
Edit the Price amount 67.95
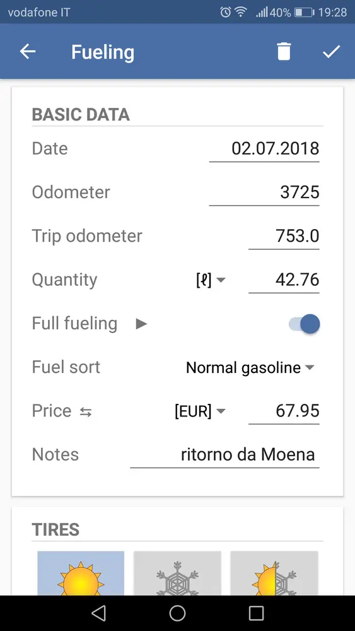[x=284, y=411]
